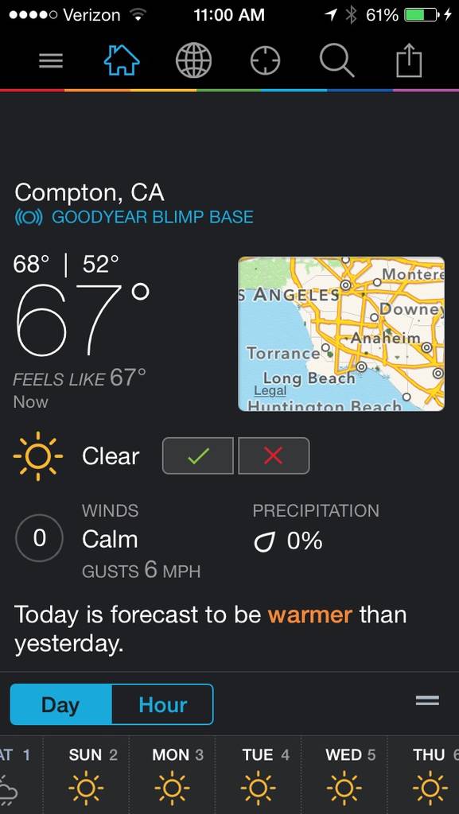Tap the yellow sun Clear condition icon
This screenshot has height=814, width=459.
coord(38,455)
